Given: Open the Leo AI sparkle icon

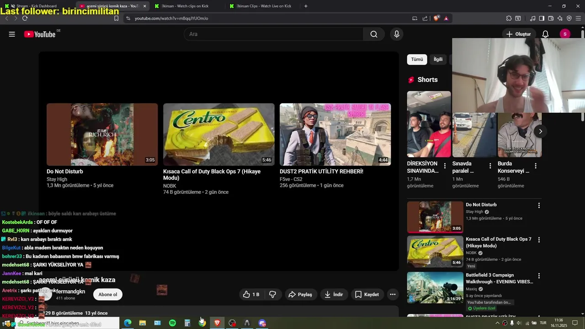Looking at the screenshot, I should 560,18.
